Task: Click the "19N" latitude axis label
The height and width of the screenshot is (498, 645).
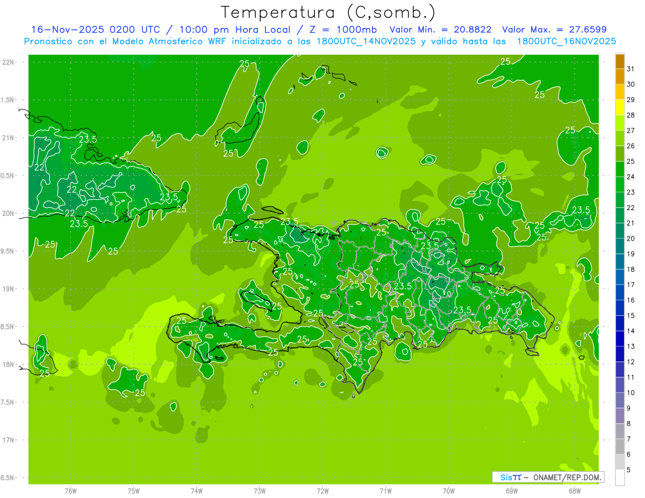Action: pos(8,288)
